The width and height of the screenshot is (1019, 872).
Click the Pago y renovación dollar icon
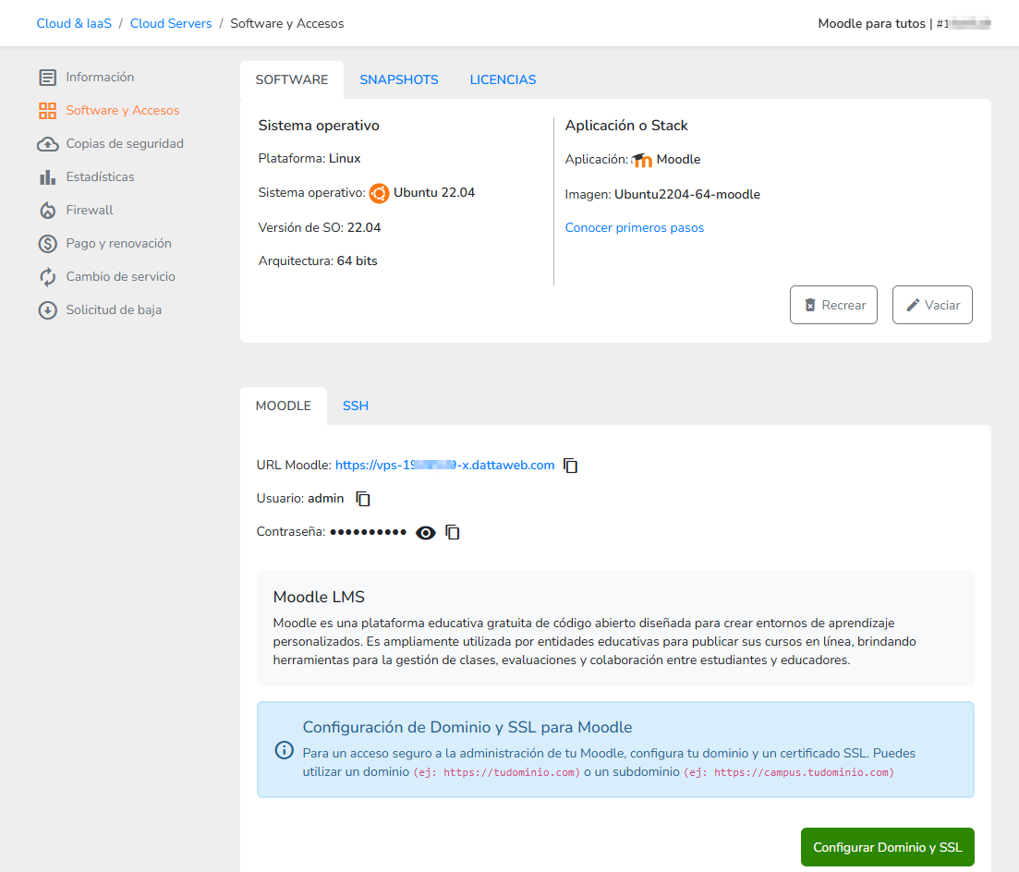pos(47,244)
